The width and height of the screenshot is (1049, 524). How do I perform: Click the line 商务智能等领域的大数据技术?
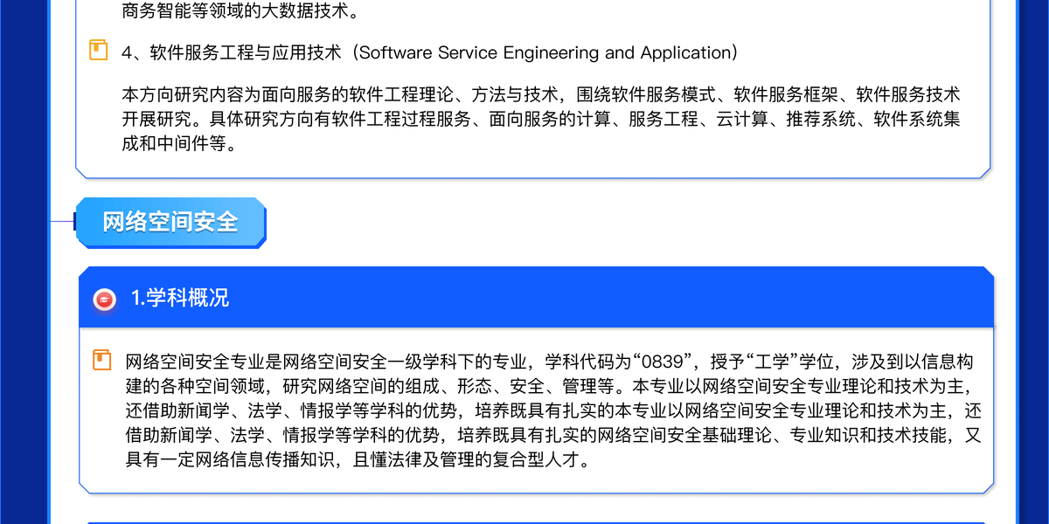tap(240, 12)
